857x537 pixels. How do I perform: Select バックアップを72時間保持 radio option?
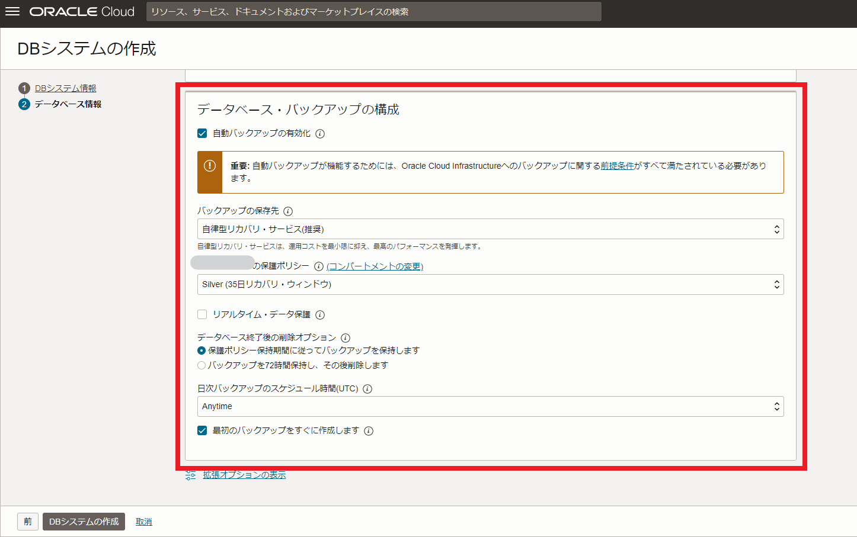tap(202, 365)
